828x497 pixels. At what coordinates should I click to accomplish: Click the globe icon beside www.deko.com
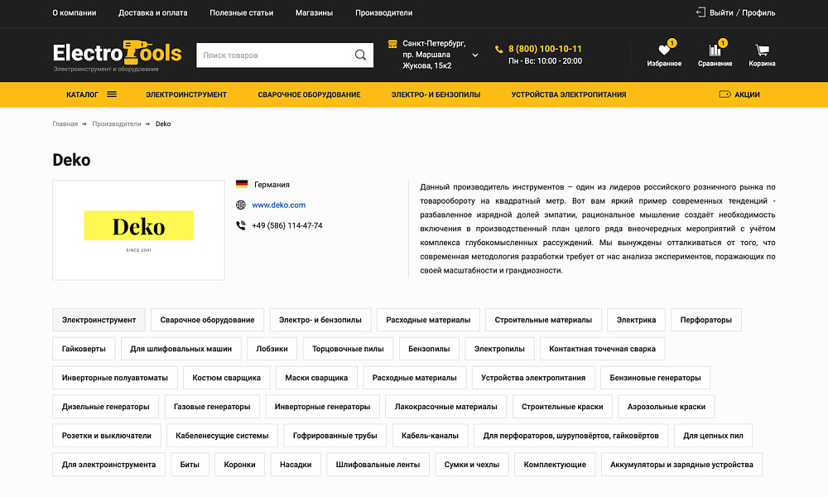(241, 205)
